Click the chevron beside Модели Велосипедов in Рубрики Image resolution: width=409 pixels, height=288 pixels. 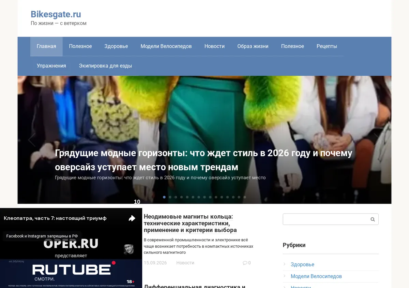point(285,276)
